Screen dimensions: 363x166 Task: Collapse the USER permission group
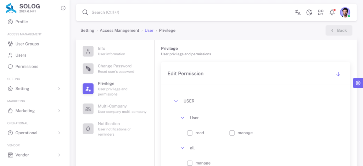click(x=176, y=101)
